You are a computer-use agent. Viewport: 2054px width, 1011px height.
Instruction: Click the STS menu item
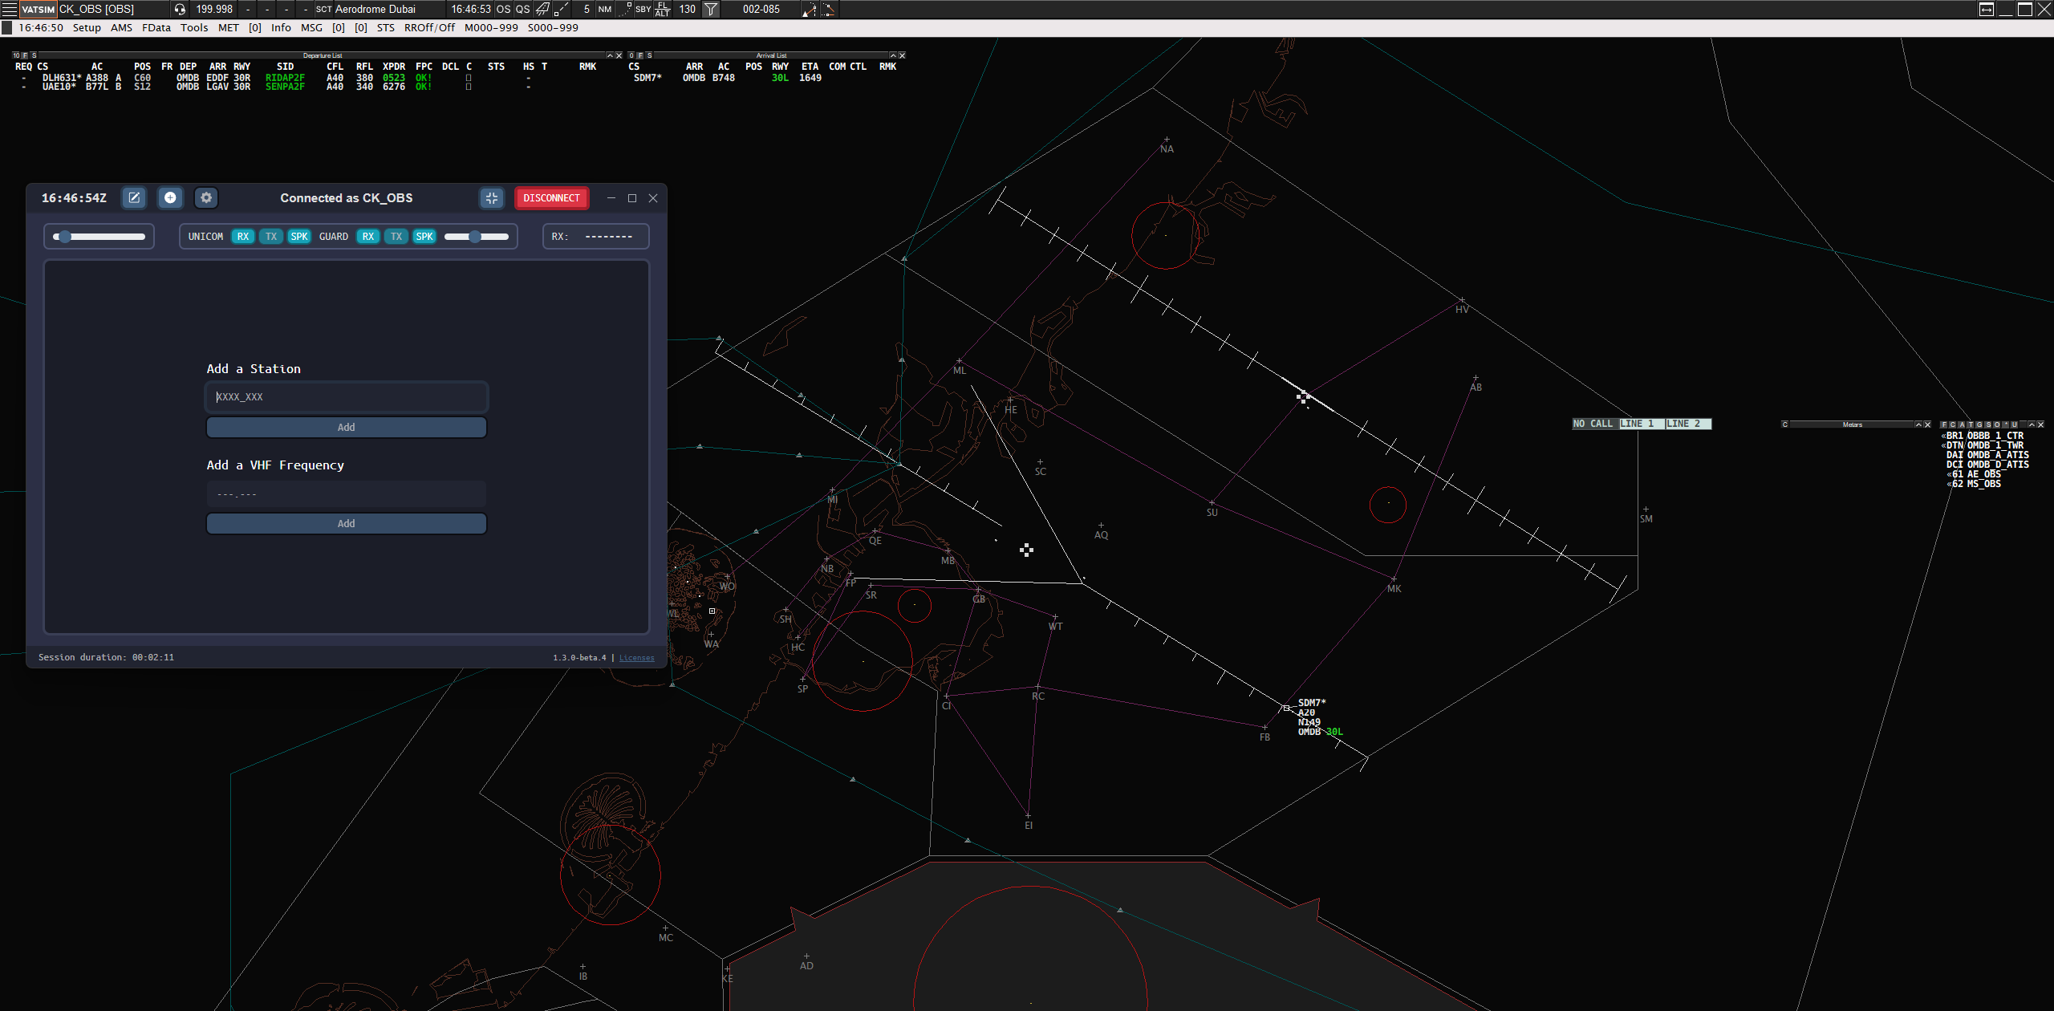point(386,27)
